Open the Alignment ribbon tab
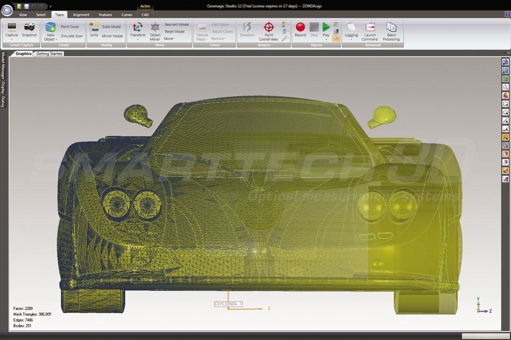 coord(81,15)
